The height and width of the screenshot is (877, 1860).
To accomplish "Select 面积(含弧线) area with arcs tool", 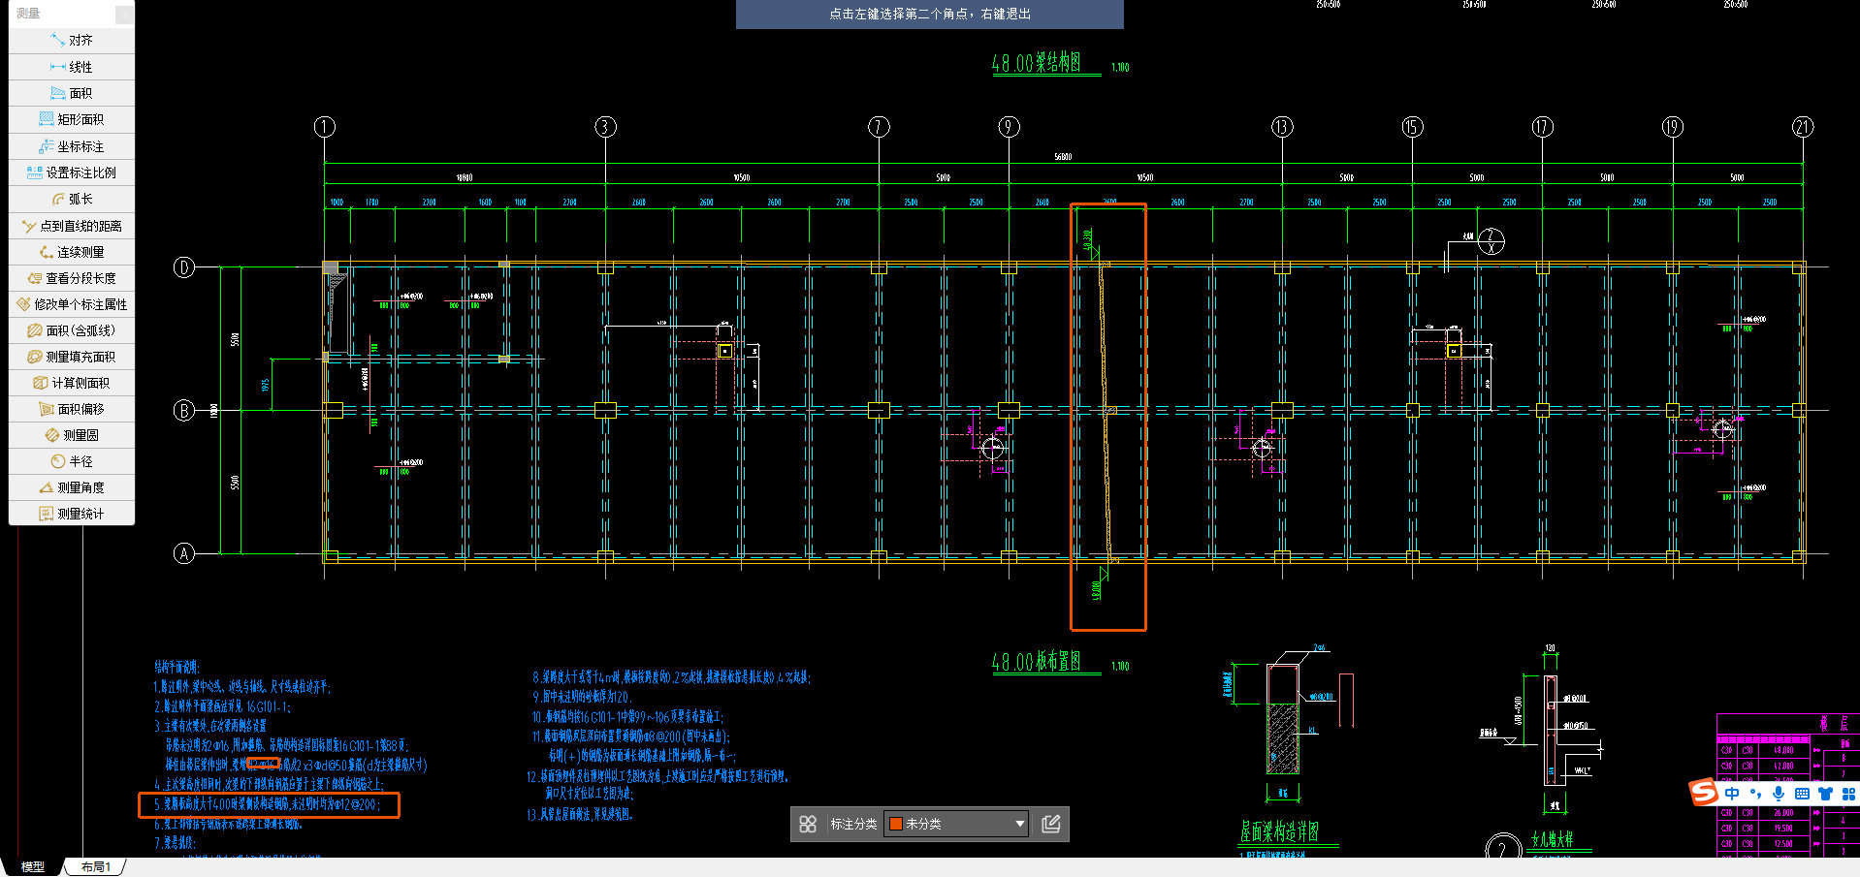I will pyautogui.click(x=72, y=330).
